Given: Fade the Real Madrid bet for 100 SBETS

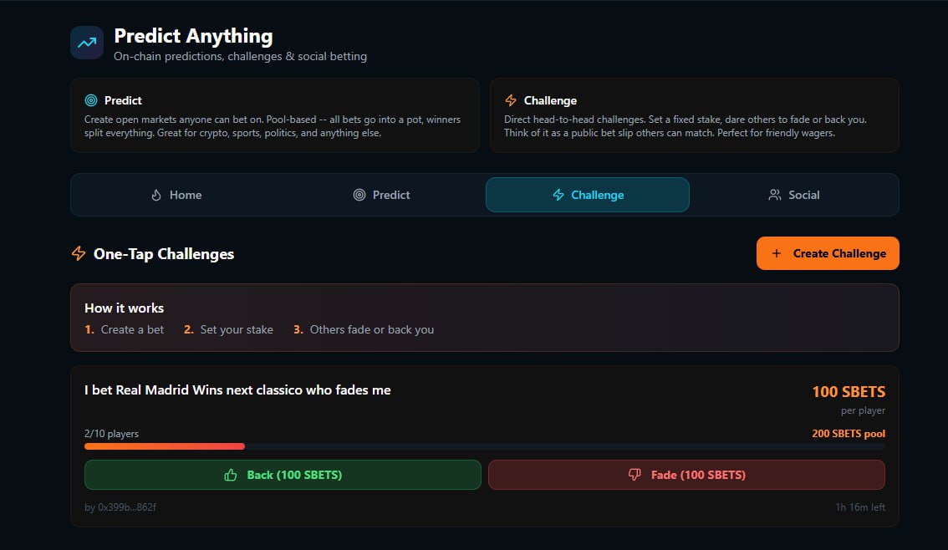Looking at the screenshot, I should (x=687, y=475).
